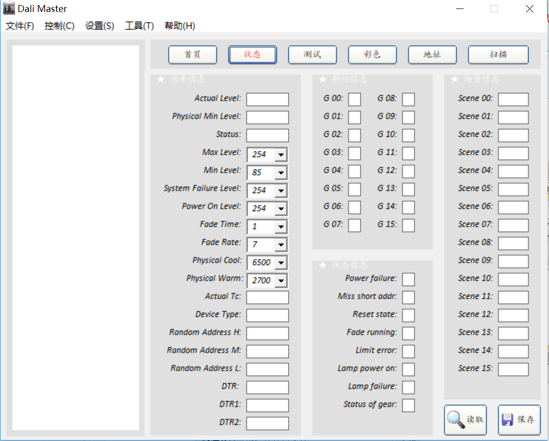
Task: Click the Dali Master app icon in title bar
Action: (x=9, y=8)
